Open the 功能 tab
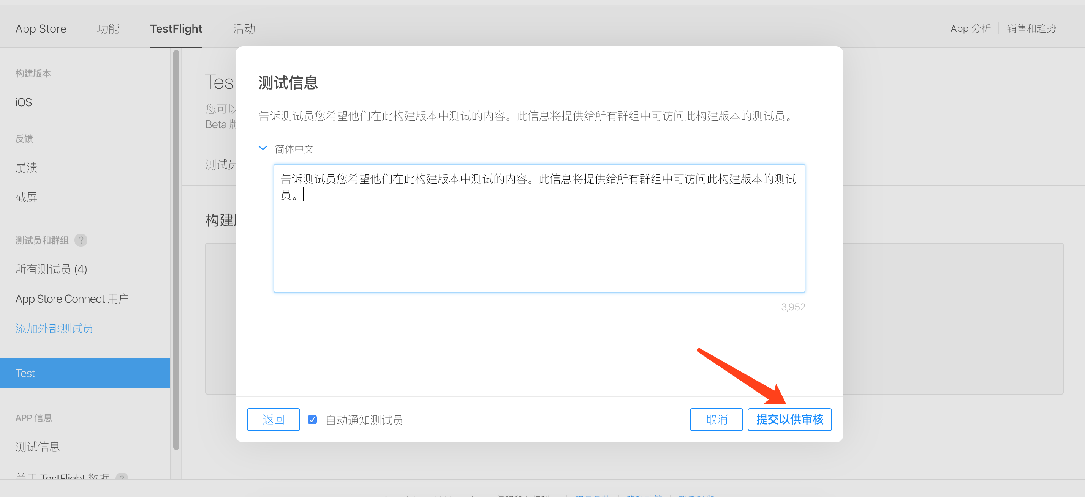1085x497 pixels. pos(108,28)
